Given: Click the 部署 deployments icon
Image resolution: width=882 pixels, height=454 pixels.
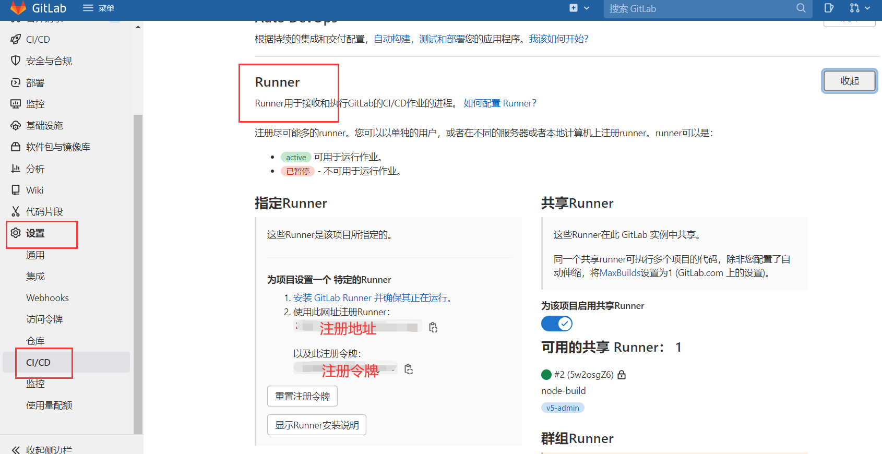Looking at the screenshot, I should tap(16, 82).
